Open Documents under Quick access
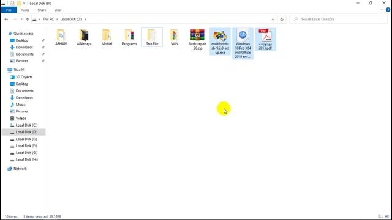The width and height of the screenshot is (392, 220). pyautogui.click(x=24, y=54)
